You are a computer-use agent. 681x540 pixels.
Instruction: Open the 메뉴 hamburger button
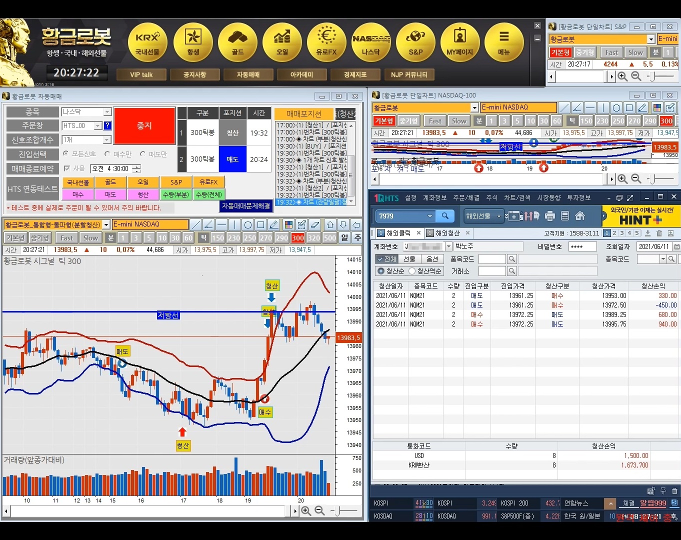click(504, 42)
